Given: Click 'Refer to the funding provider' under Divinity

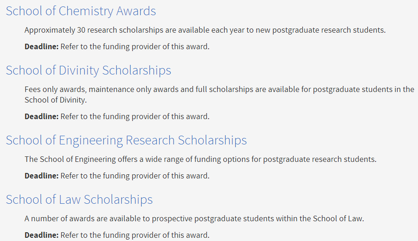Looking at the screenshot, I should click(111, 117).
